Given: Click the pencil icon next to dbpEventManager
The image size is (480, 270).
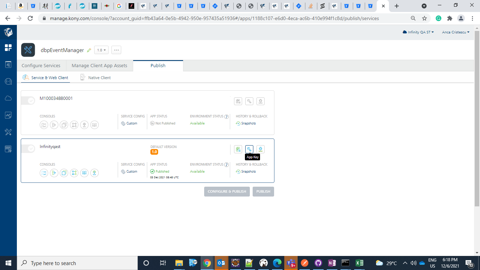Looking at the screenshot, I should (89, 50).
